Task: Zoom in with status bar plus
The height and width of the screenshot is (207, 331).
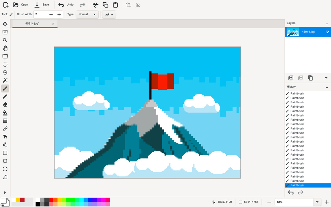Action: pos(327,202)
